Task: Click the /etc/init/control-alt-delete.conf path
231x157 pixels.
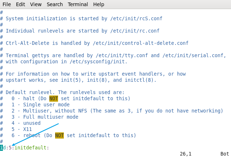Action: coord(141,43)
